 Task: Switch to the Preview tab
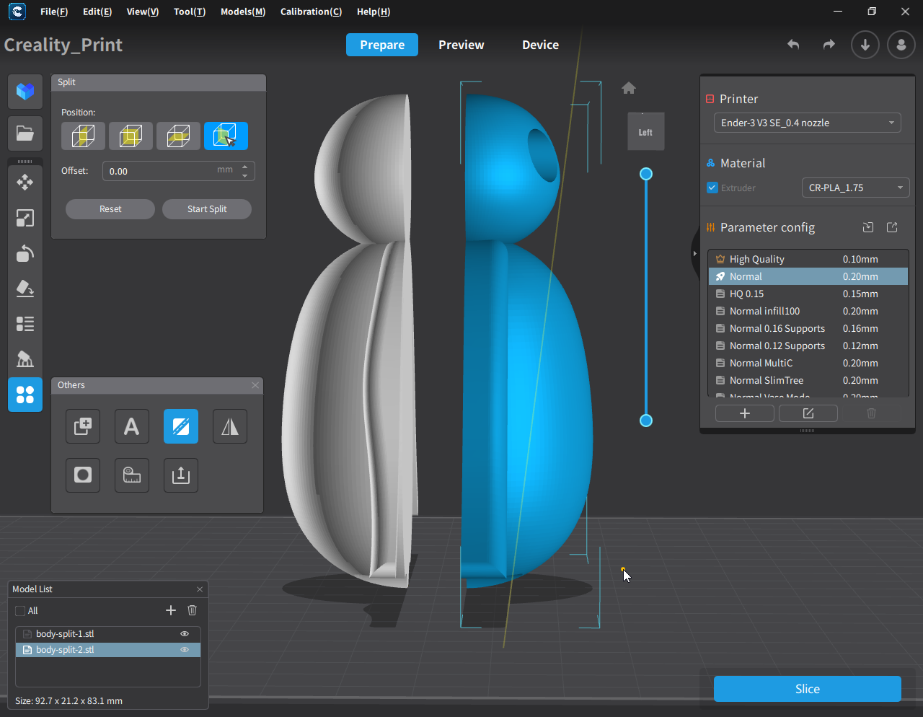461,45
